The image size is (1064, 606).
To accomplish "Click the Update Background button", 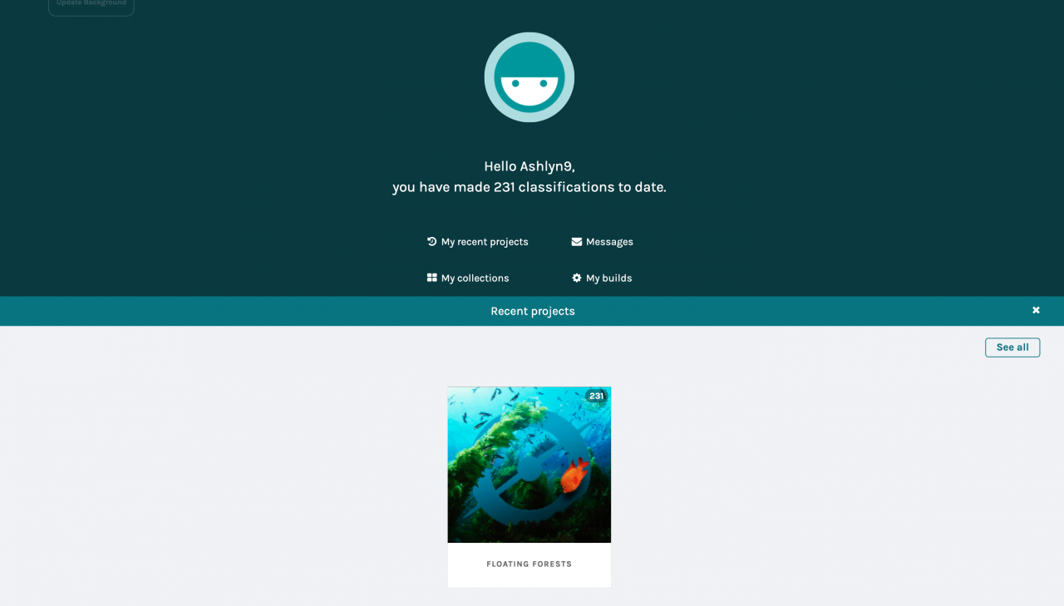I will coord(91,5).
